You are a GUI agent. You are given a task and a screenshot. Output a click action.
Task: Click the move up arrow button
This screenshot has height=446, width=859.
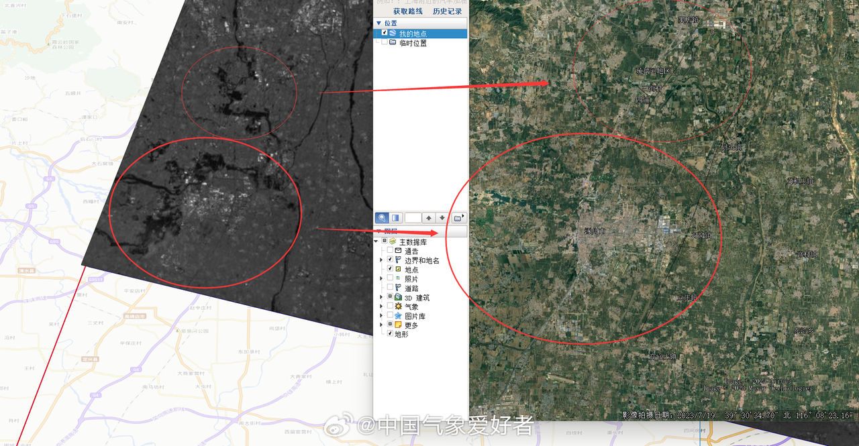coord(428,218)
